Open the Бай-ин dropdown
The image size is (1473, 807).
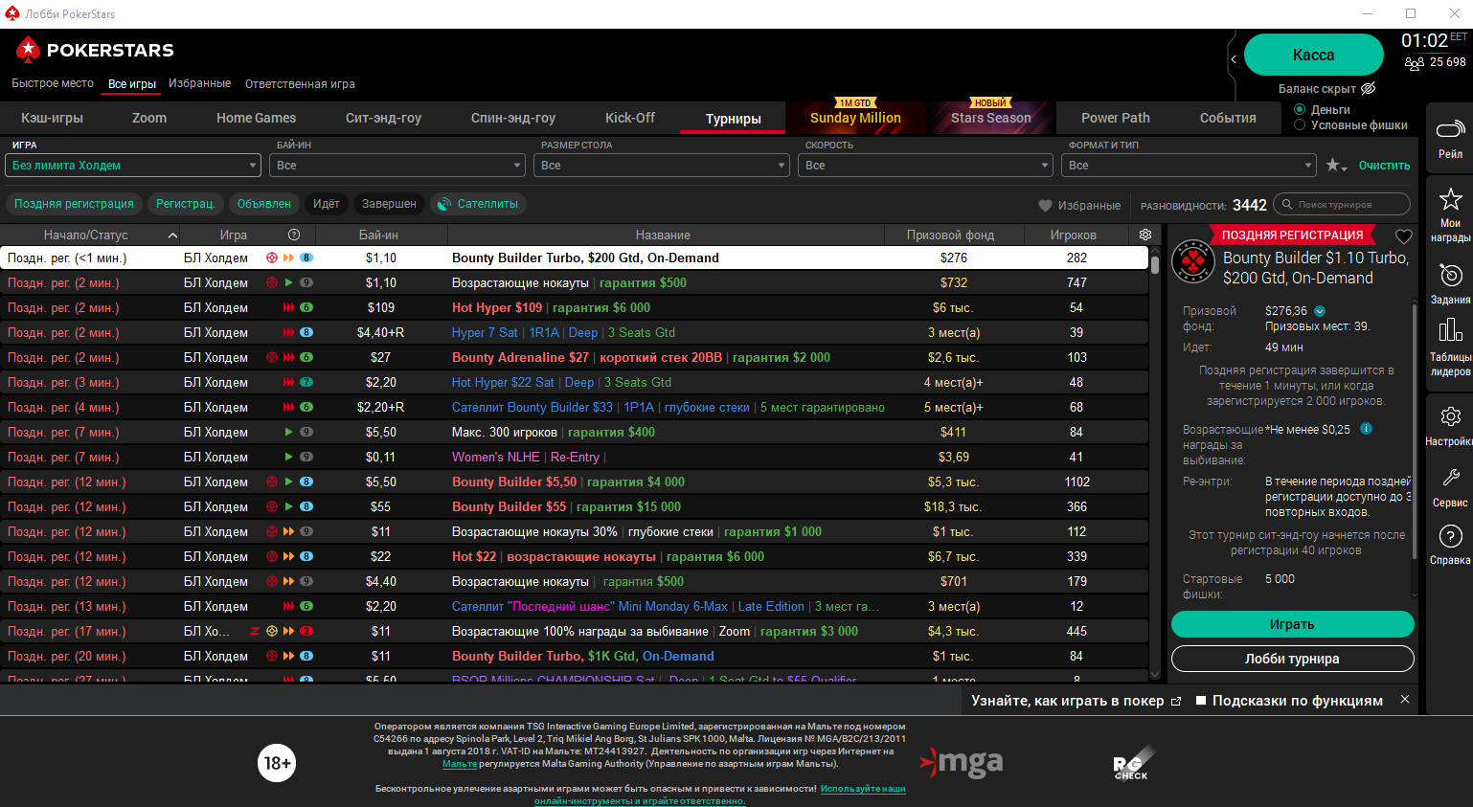click(x=397, y=166)
